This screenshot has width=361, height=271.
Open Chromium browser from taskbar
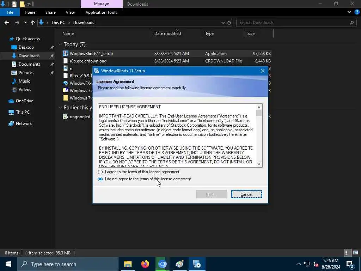point(162,264)
